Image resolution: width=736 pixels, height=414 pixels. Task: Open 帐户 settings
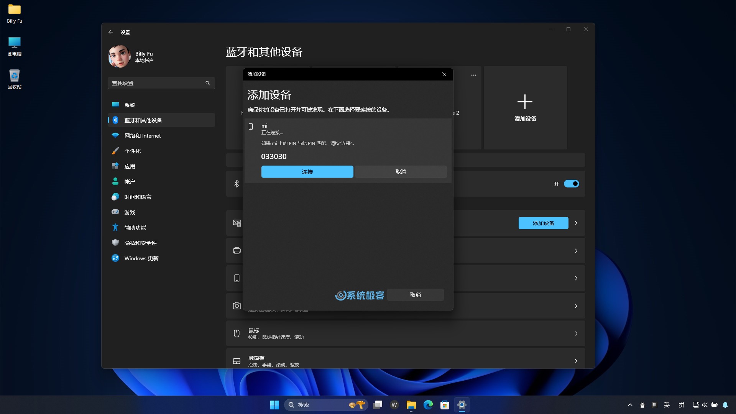click(161, 182)
